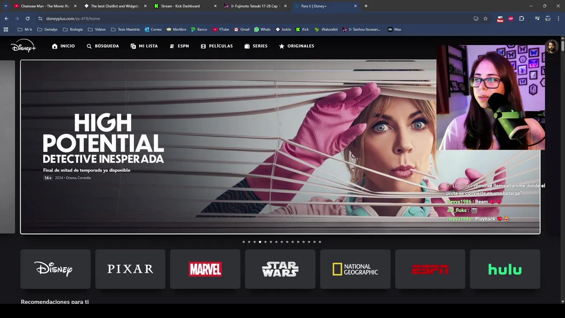Open the Chrome profile avatar

pos(548,19)
